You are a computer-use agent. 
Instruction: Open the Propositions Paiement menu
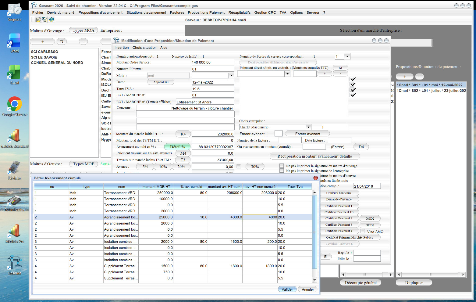tap(206, 13)
